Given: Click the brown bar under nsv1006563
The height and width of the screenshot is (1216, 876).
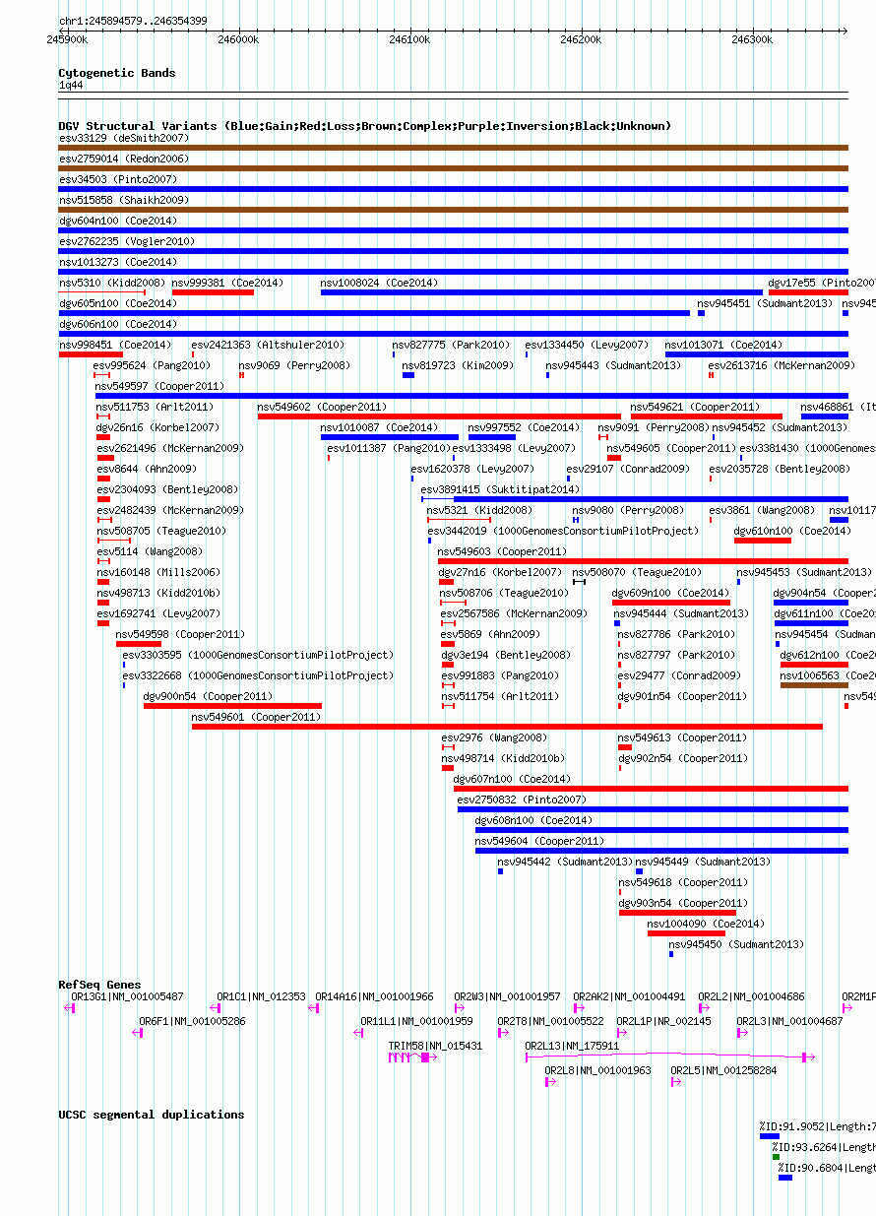Looking at the screenshot, I should (813, 685).
